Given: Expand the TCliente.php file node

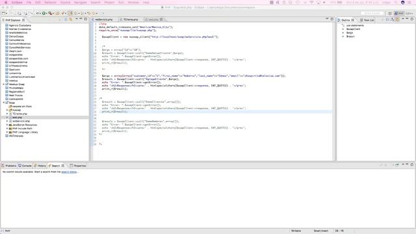Looking at the screenshot, I should tap(7, 114).
